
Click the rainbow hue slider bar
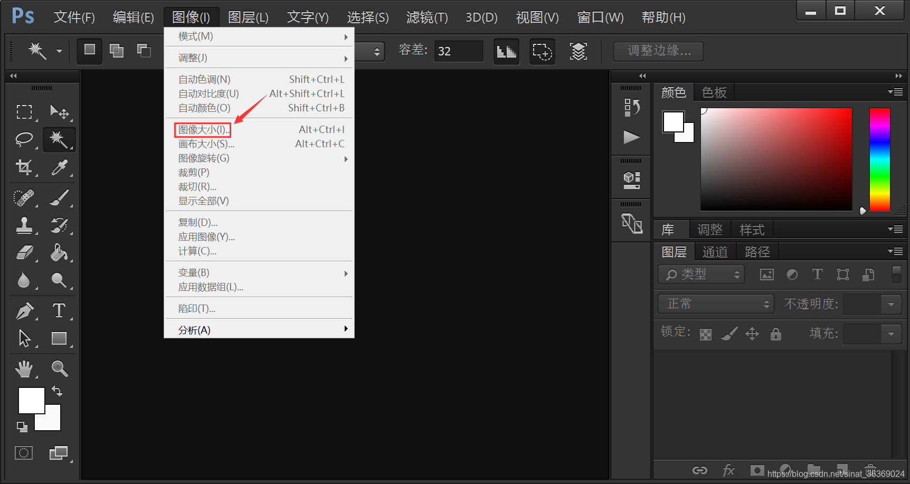pos(879,159)
